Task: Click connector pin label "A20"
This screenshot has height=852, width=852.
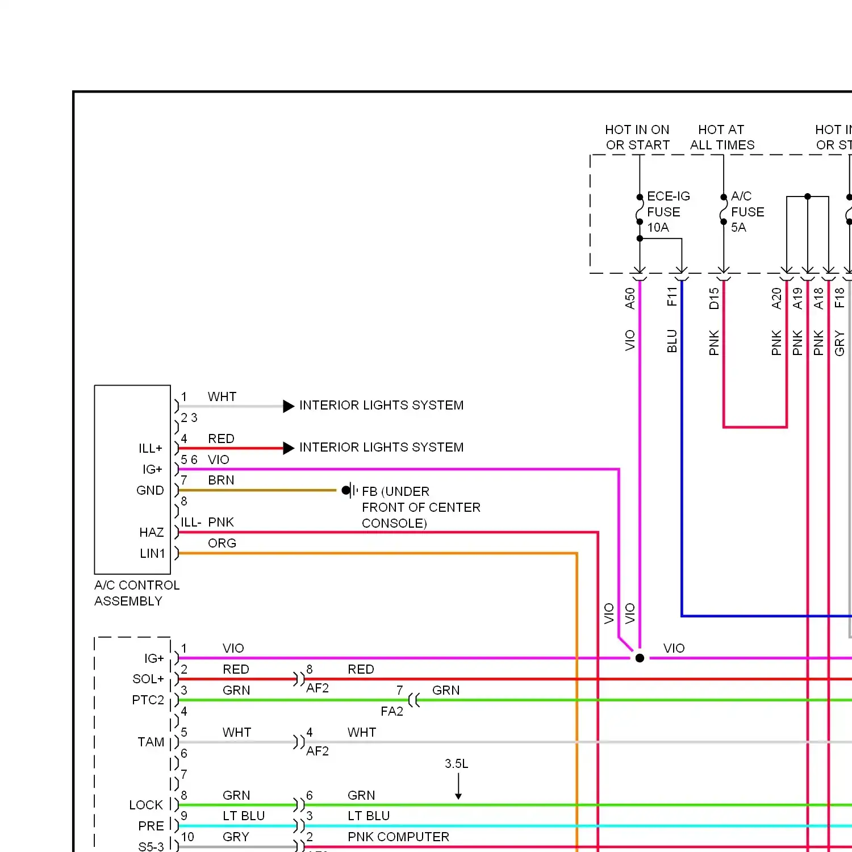Action: point(776,298)
